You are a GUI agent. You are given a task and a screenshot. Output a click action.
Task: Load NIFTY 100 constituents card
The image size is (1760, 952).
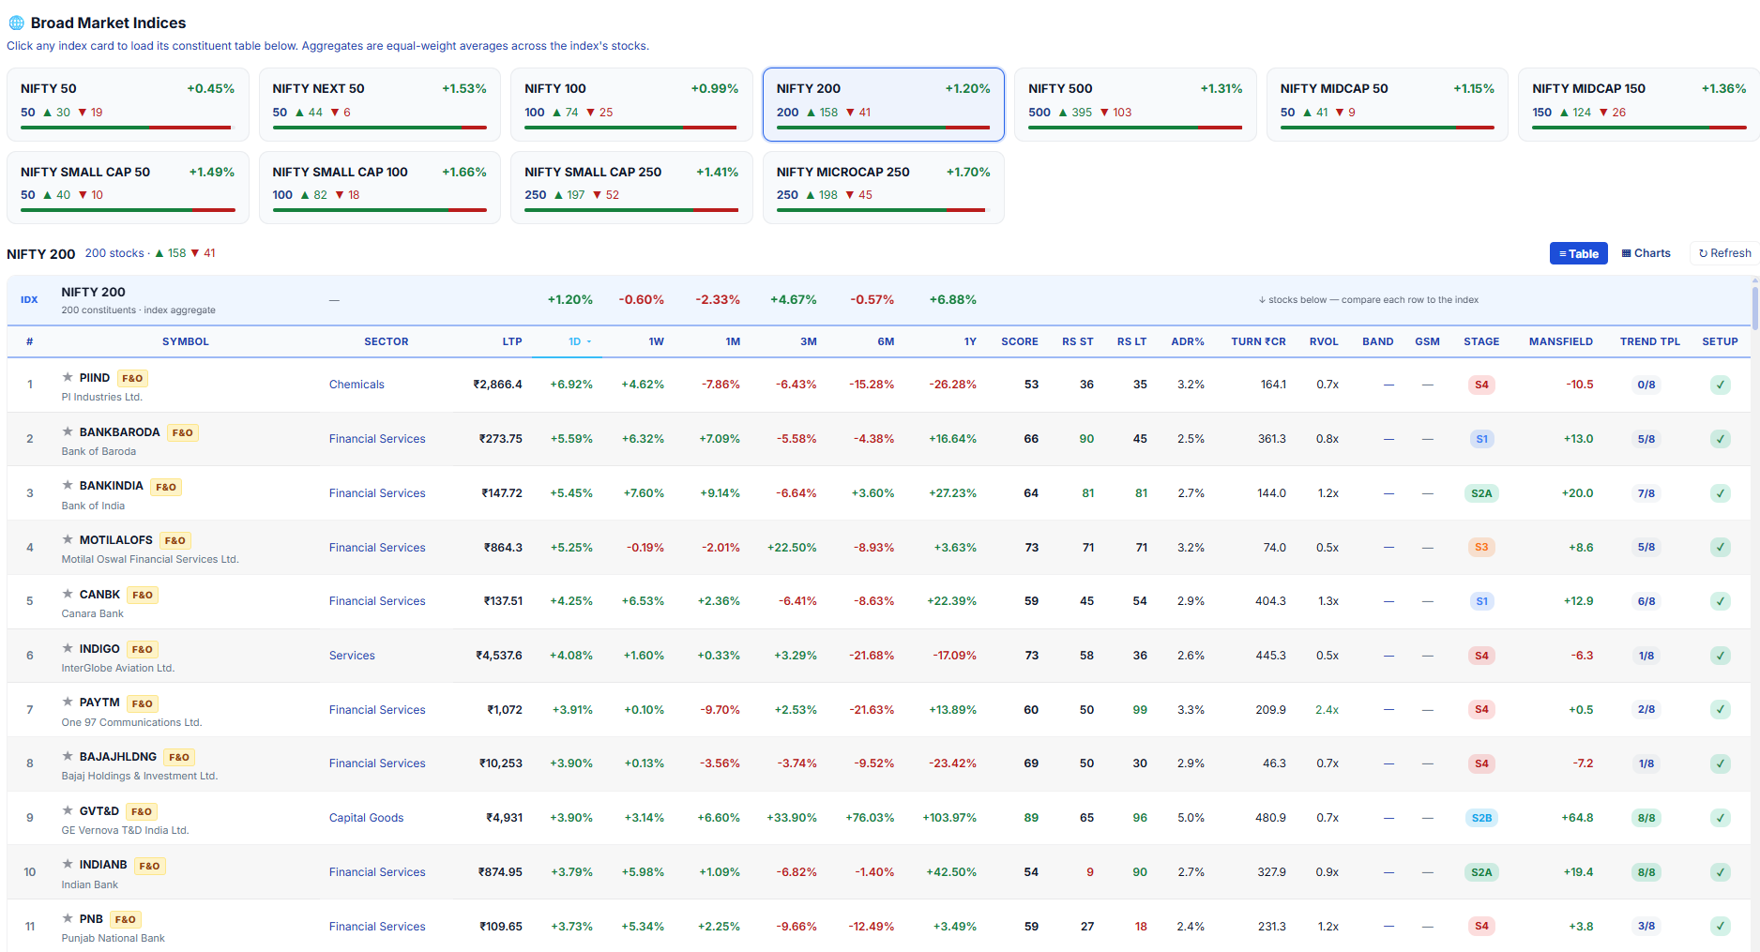point(631,104)
